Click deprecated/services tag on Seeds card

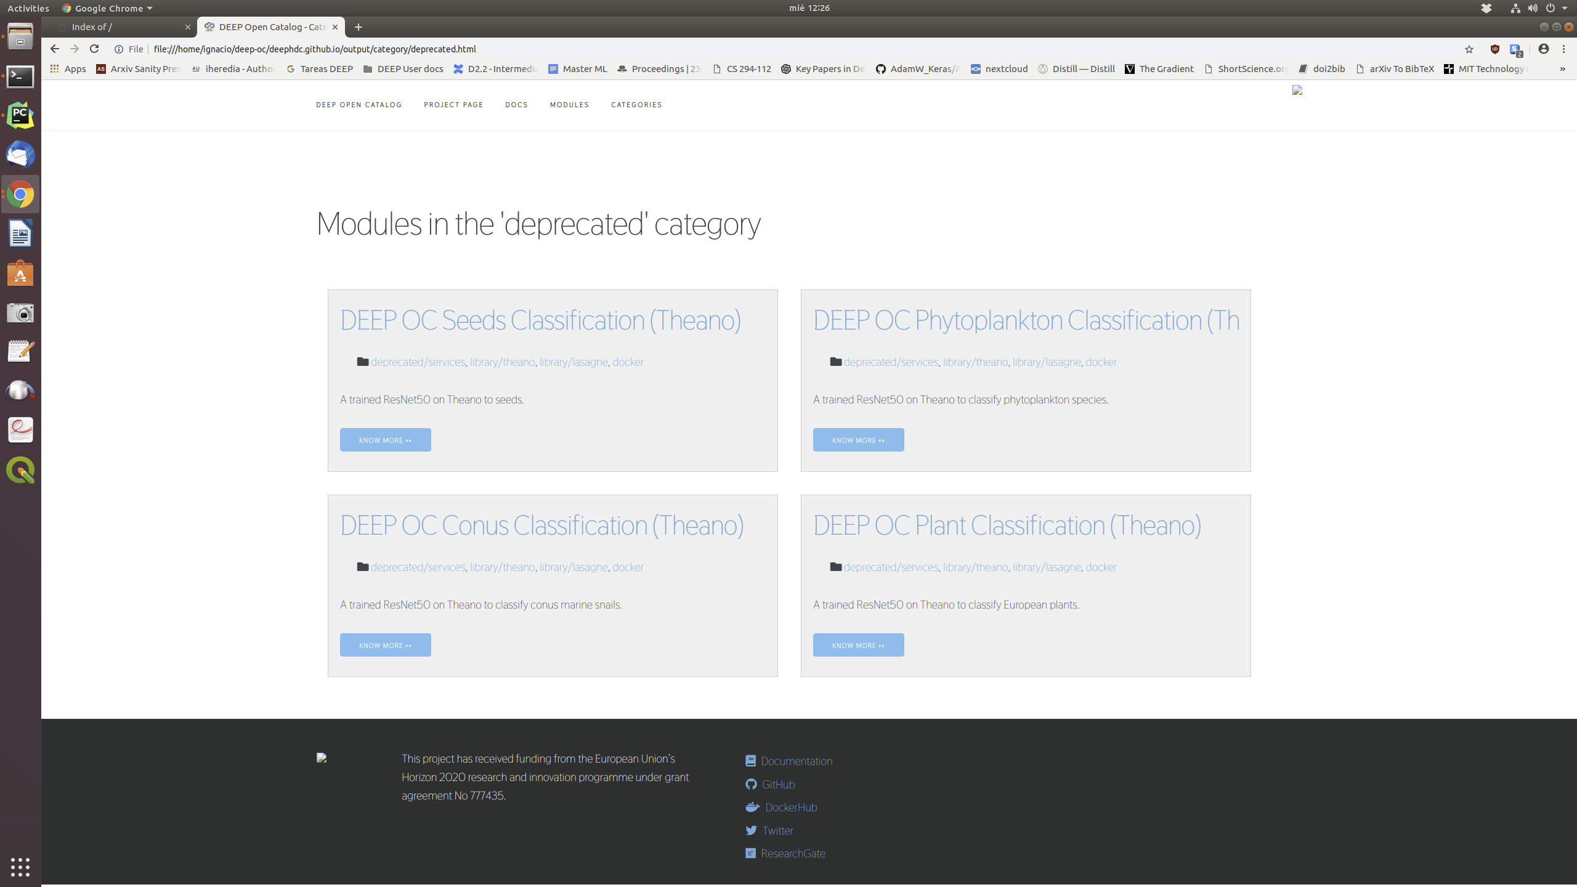click(418, 362)
